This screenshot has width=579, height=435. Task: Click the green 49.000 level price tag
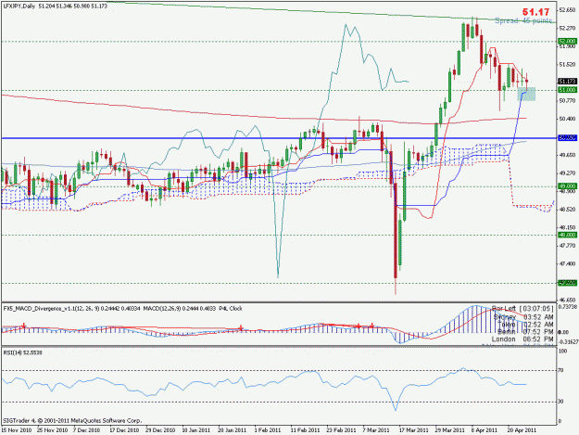(x=568, y=186)
